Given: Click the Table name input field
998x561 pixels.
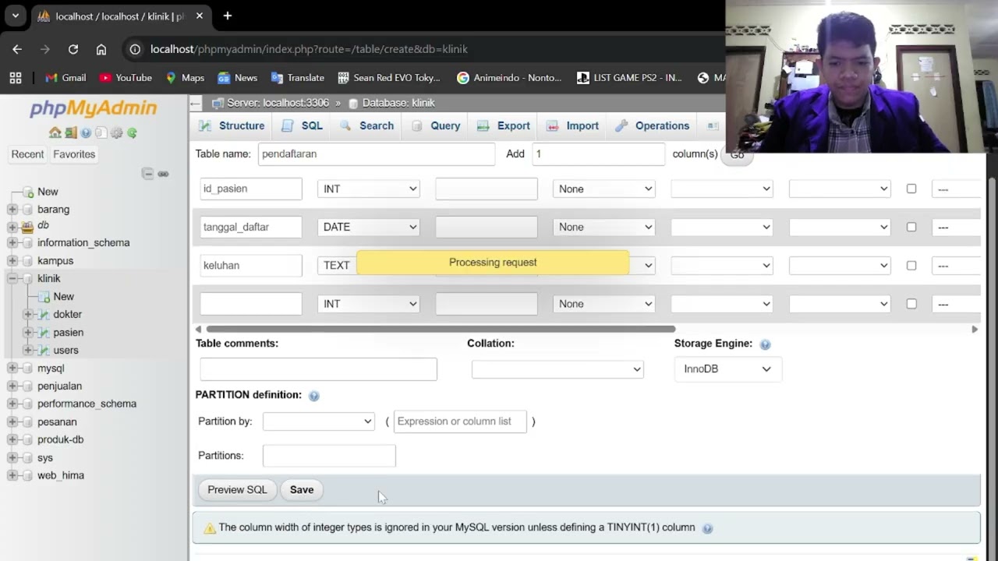Looking at the screenshot, I should coord(377,154).
